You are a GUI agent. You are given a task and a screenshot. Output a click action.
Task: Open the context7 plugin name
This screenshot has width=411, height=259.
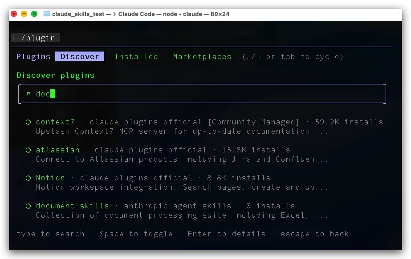[x=55, y=122]
